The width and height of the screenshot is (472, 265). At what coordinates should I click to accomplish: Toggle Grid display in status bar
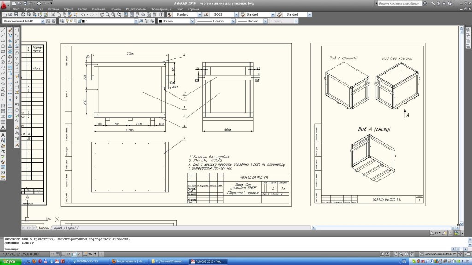[x=58, y=254]
